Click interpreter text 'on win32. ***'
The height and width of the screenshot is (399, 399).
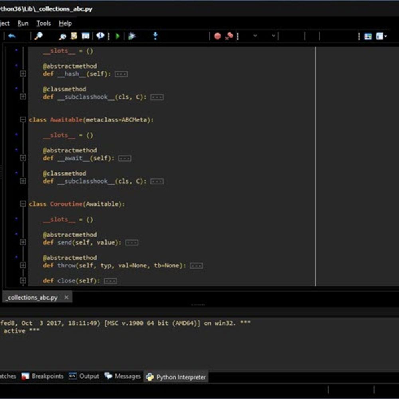coord(227,323)
